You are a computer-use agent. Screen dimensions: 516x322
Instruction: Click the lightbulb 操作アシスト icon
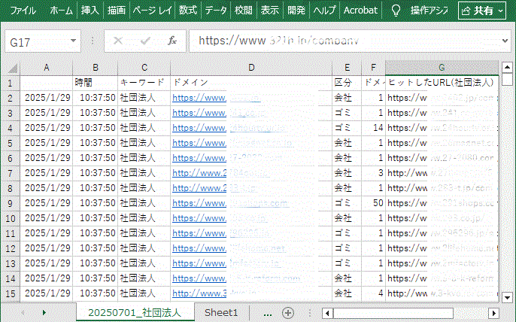click(x=396, y=11)
